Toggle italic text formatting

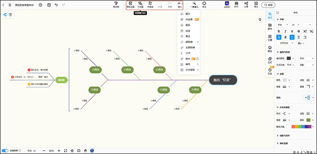pyautogui.click(x=285, y=31)
